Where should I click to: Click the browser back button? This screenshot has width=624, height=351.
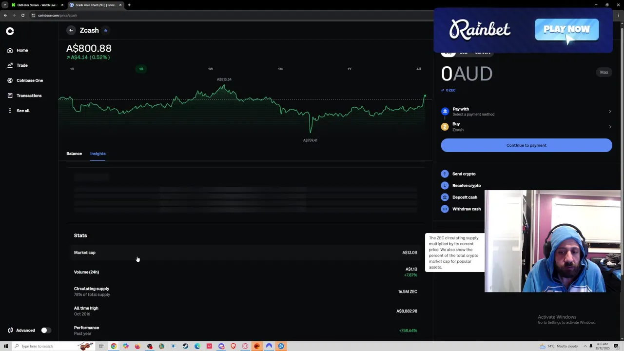pyautogui.click(x=5, y=15)
